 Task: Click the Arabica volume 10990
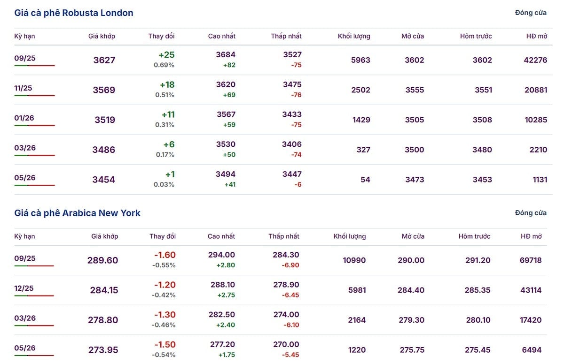[354, 260]
